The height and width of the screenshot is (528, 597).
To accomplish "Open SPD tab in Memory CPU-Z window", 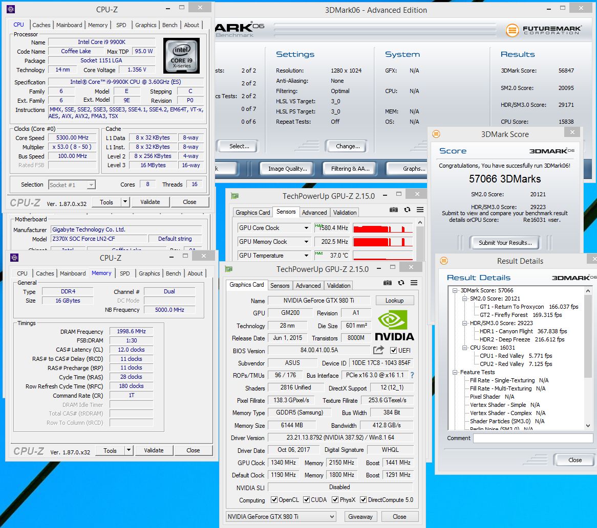I will (124, 273).
